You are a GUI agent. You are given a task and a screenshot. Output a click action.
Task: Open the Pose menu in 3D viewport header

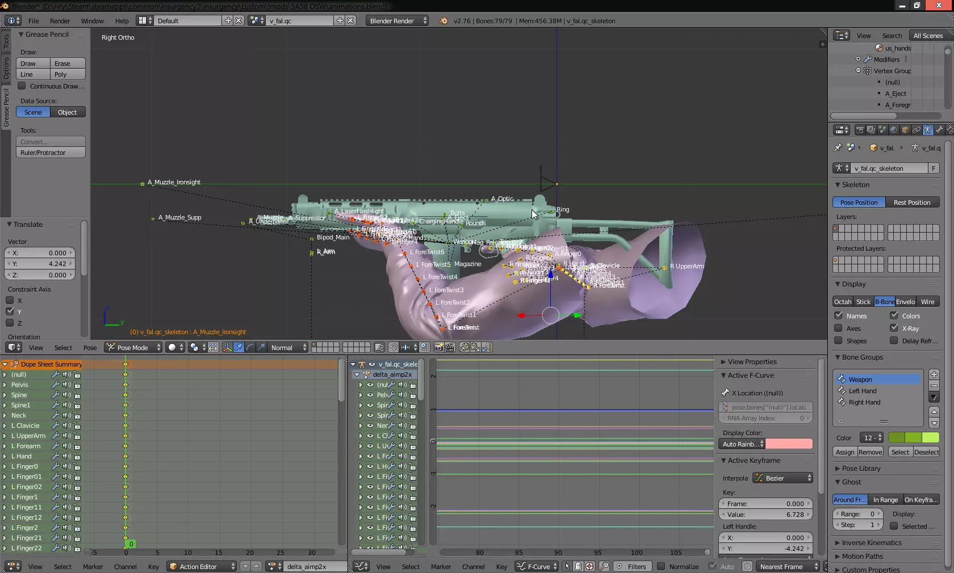90,348
